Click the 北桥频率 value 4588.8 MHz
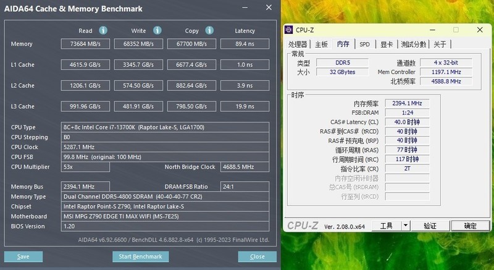The height and width of the screenshot is (270, 494). coord(446,82)
